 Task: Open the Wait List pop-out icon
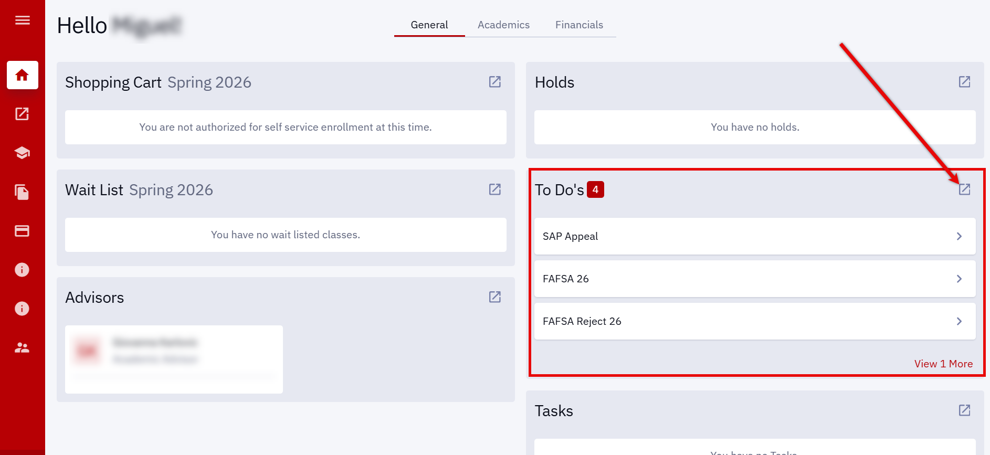[x=494, y=189]
